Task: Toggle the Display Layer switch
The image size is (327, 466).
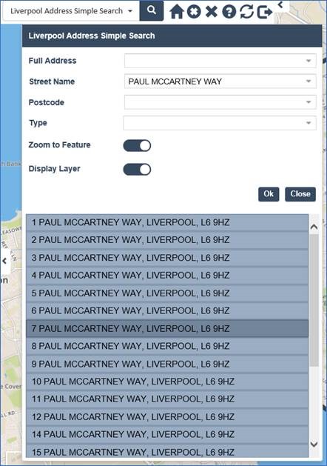Action: (x=137, y=170)
